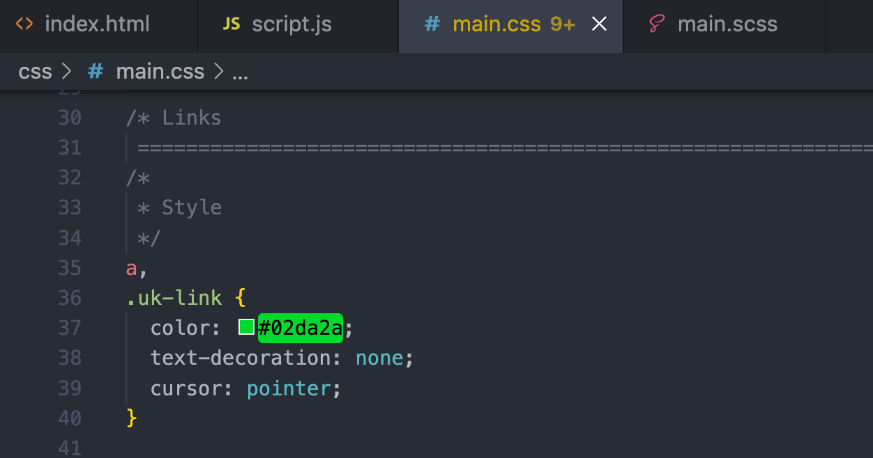The height and width of the screenshot is (458, 873).
Task: Open the main.css breadcrumb dropdown
Action: (160, 71)
